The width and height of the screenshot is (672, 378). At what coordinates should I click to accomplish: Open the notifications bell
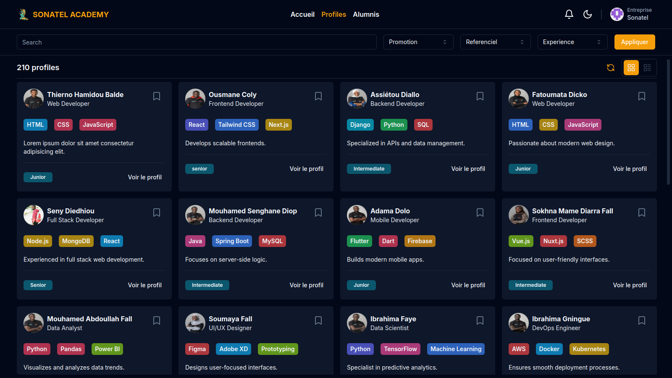[569, 14]
